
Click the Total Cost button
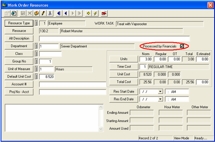pyautogui.click(x=124, y=82)
